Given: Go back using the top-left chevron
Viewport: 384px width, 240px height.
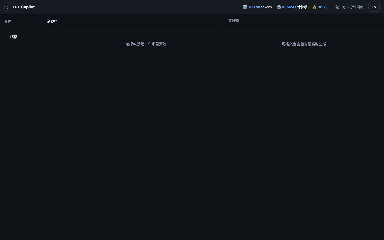Looking at the screenshot, I should click(x=7, y=7).
